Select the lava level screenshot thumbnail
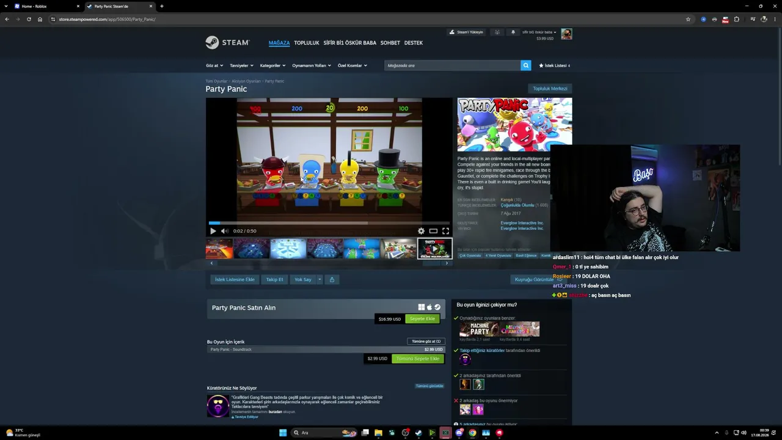This screenshot has height=440, width=782. (x=219, y=249)
